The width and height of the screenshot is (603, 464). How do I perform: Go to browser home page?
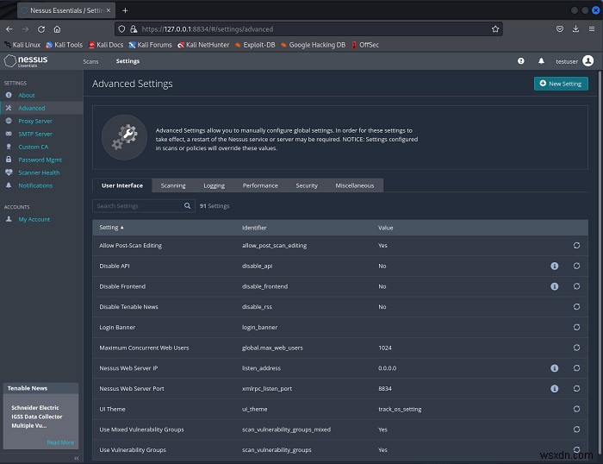pyautogui.click(x=57, y=28)
